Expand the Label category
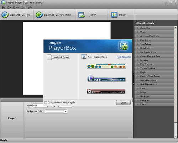 click(x=154, y=89)
